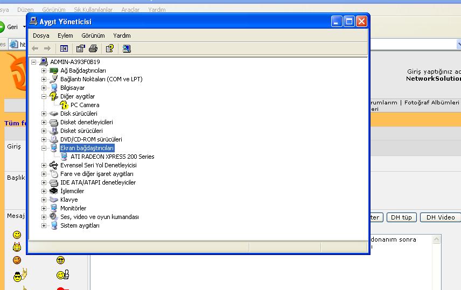
Task: Collapse the Diğer aygıtlar node
Action: pyautogui.click(x=44, y=96)
